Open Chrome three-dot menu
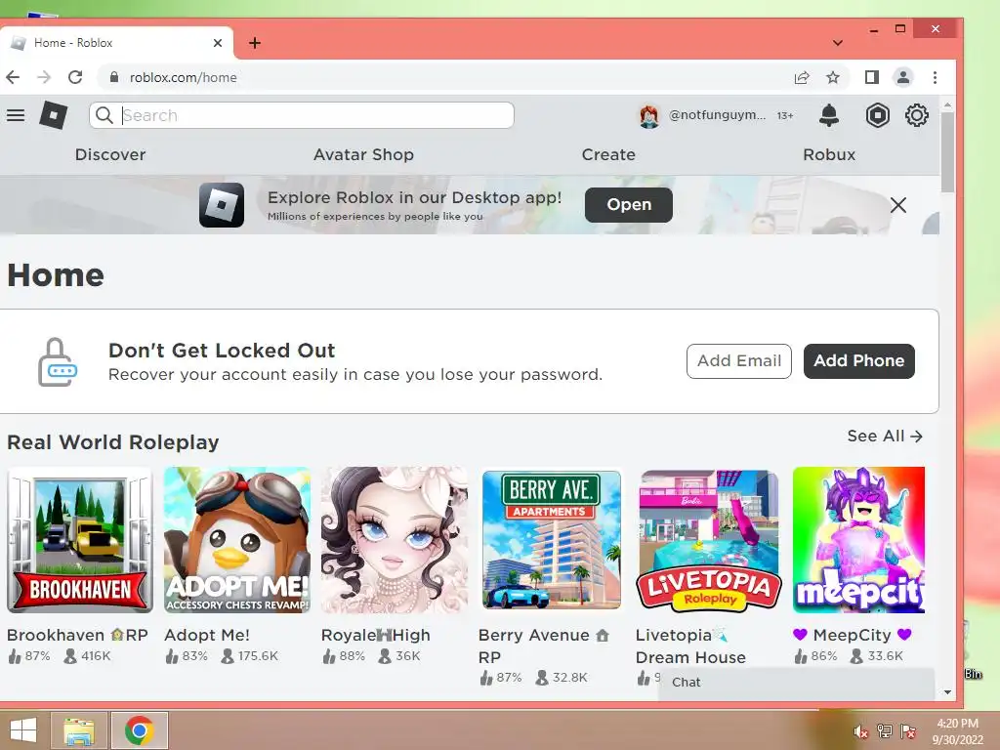This screenshot has height=750, width=1000. point(935,78)
